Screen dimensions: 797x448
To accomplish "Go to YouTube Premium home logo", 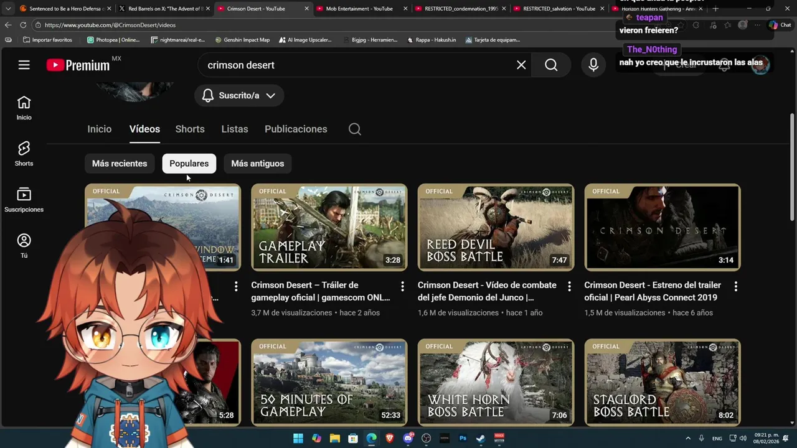I will click(x=78, y=65).
